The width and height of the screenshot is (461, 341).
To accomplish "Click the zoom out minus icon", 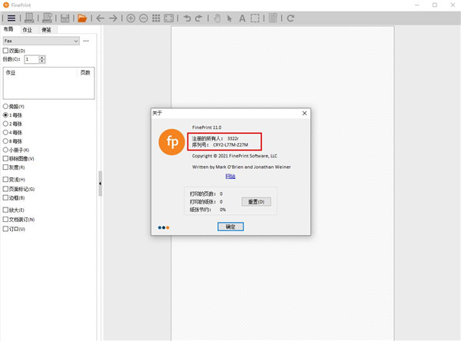I will [144, 18].
